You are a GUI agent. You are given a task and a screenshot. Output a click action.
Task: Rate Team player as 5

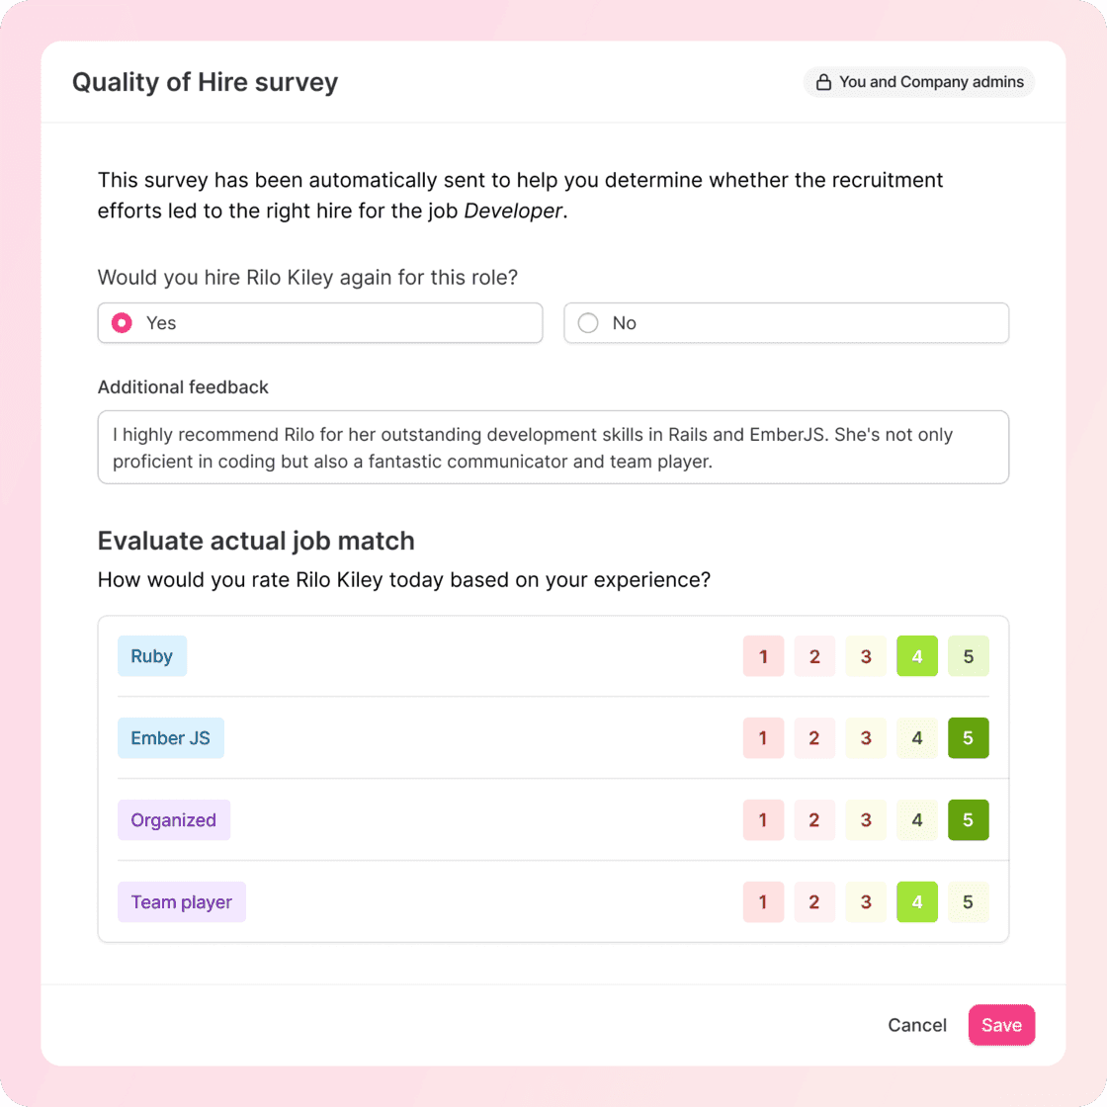pyautogui.click(x=968, y=901)
